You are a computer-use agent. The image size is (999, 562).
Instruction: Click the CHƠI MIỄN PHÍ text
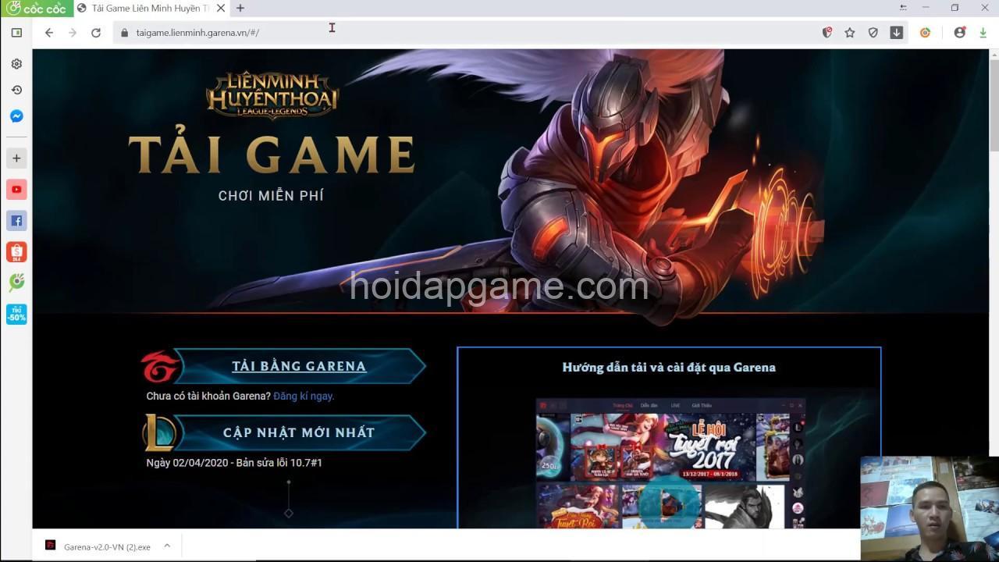271,196
